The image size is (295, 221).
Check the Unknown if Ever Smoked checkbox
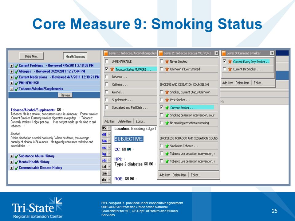(161, 69)
